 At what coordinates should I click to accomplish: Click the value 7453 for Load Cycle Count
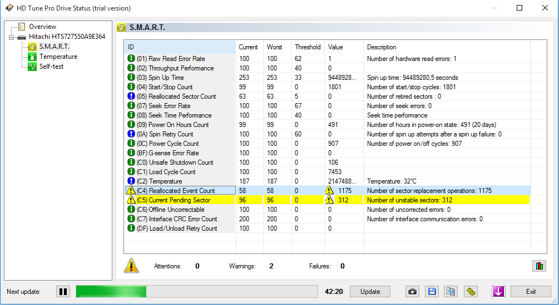[x=335, y=172]
